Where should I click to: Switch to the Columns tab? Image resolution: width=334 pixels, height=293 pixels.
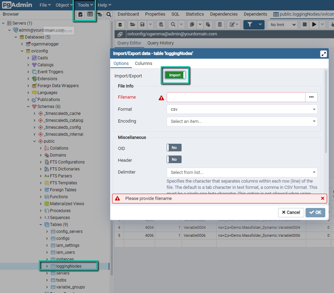coord(143,64)
